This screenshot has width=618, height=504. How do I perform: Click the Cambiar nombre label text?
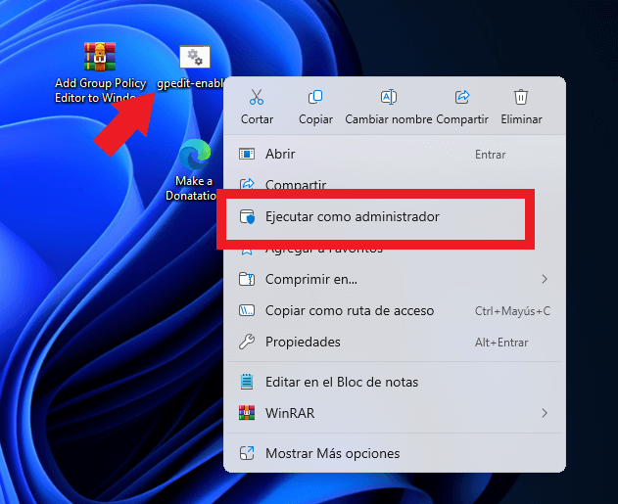pyautogui.click(x=389, y=119)
